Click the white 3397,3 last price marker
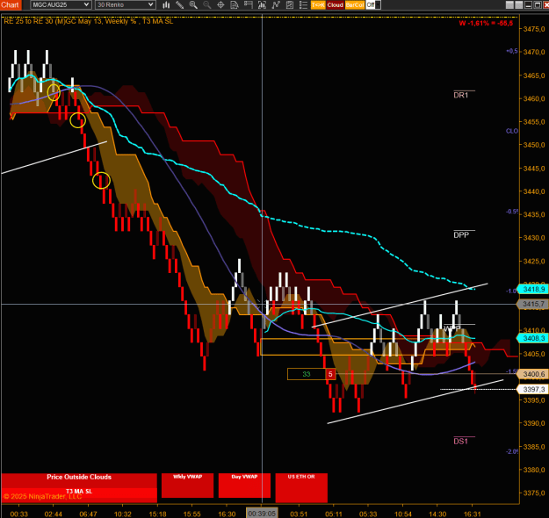Screen dimensions: 549x518 pos(533,389)
